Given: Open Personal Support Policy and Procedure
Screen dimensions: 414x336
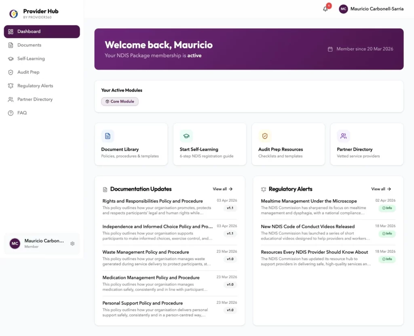Looking at the screenshot, I should 143,303.
